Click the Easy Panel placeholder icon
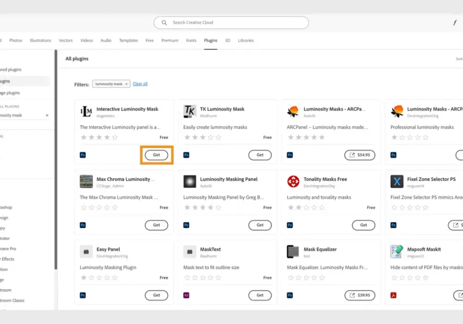This screenshot has height=324, width=463. pos(86,252)
